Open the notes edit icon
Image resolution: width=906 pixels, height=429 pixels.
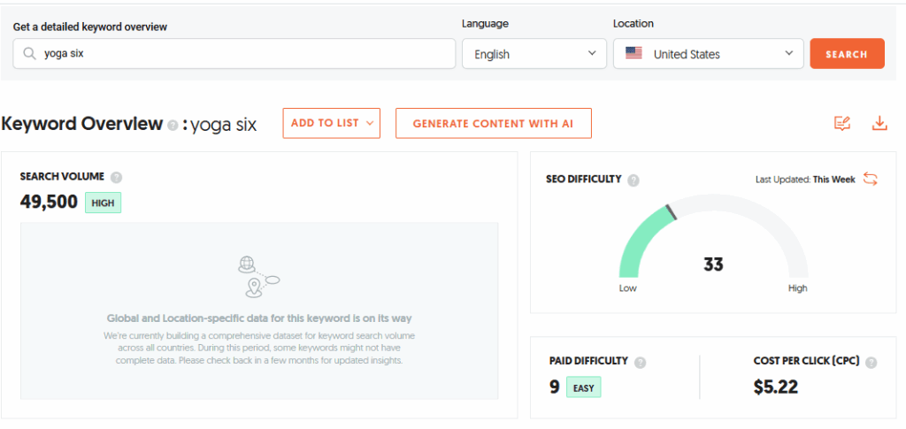(842, 123)
